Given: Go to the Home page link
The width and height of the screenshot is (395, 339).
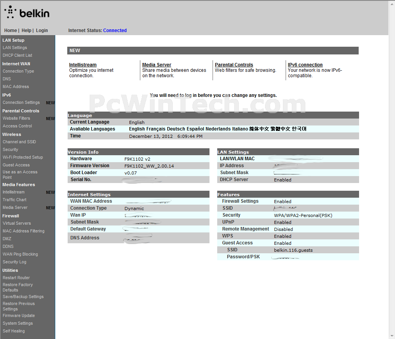Looking at the screenshot, I should (x=10, y=31).
